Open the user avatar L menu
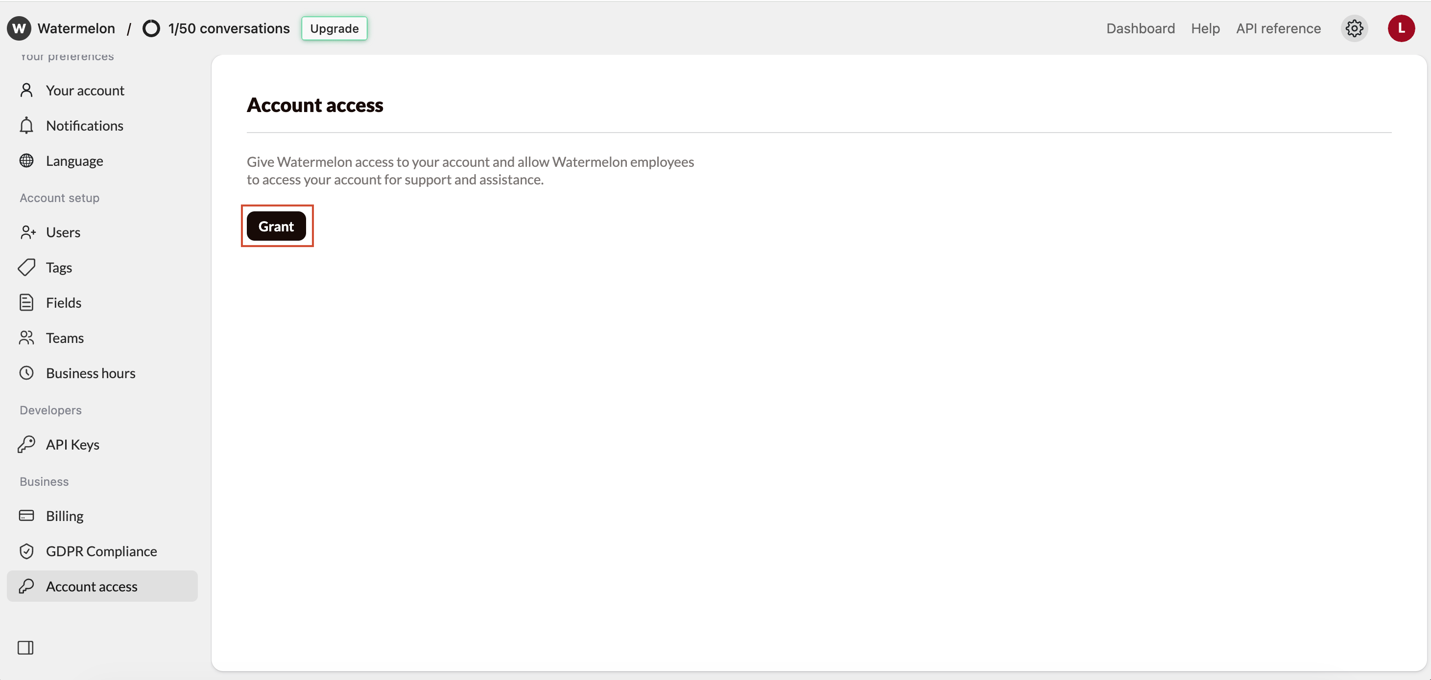 [x=1401, y=28]
